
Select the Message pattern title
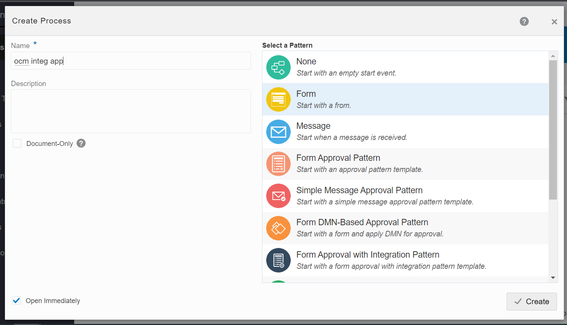(313, 126)
